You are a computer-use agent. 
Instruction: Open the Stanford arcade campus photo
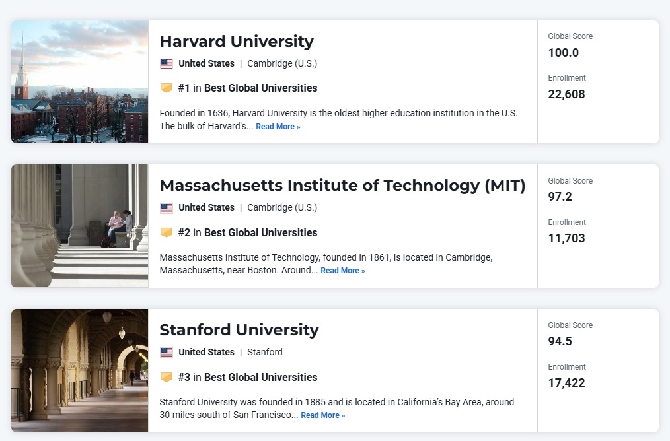pos(80,370)
